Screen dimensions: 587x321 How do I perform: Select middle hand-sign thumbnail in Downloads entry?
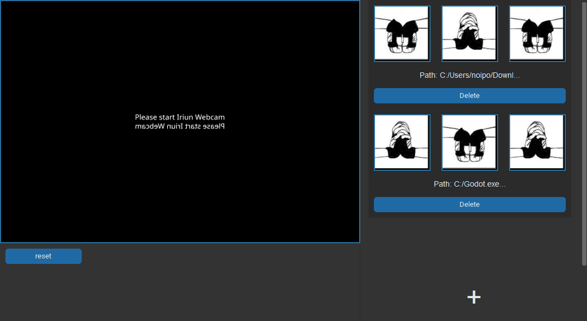pos(469,33)
